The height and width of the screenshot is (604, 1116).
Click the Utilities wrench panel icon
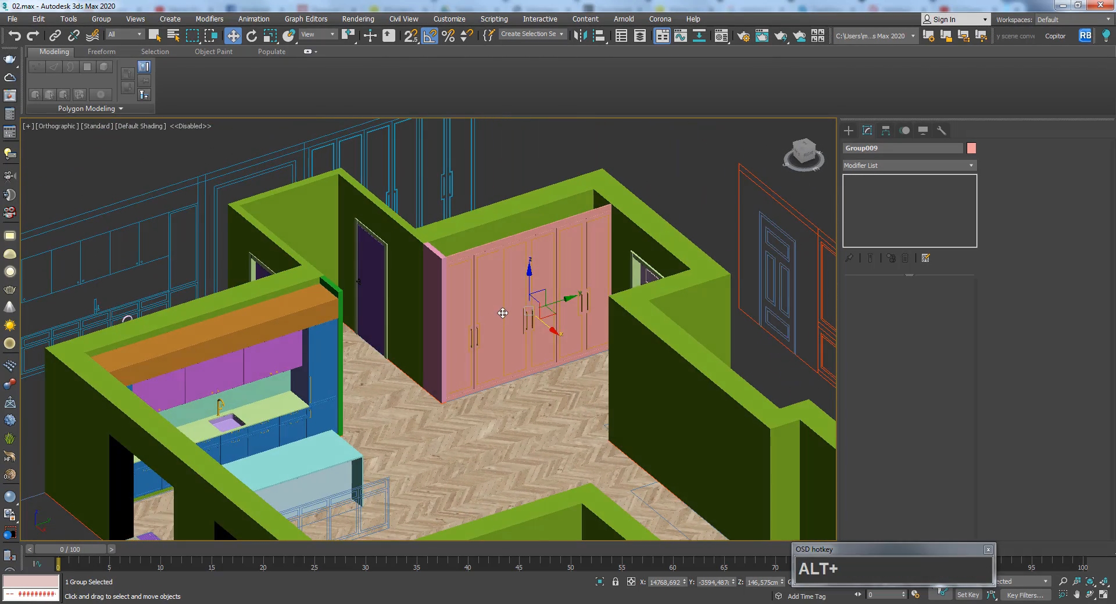942,131
